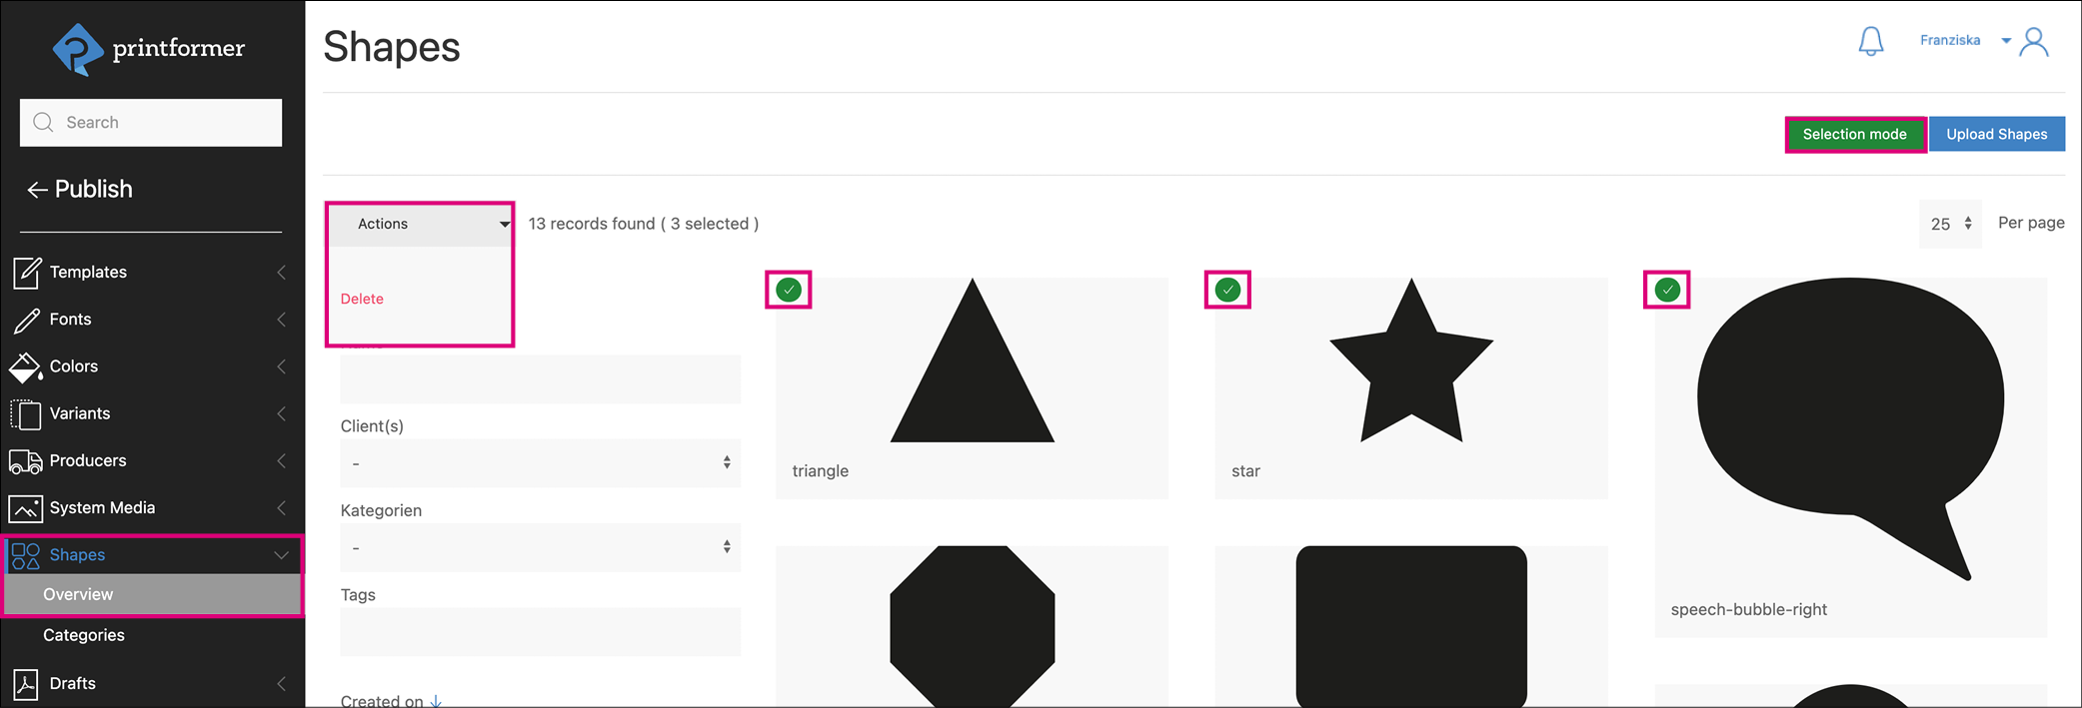Open the Producers section
This screenshot has width=2082, height=708.
(x=88, y=460)
